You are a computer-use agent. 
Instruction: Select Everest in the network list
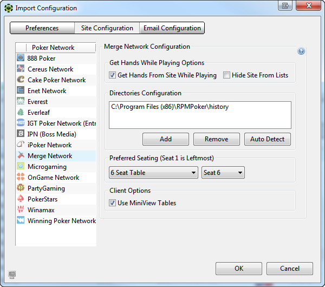coord(56,102)
